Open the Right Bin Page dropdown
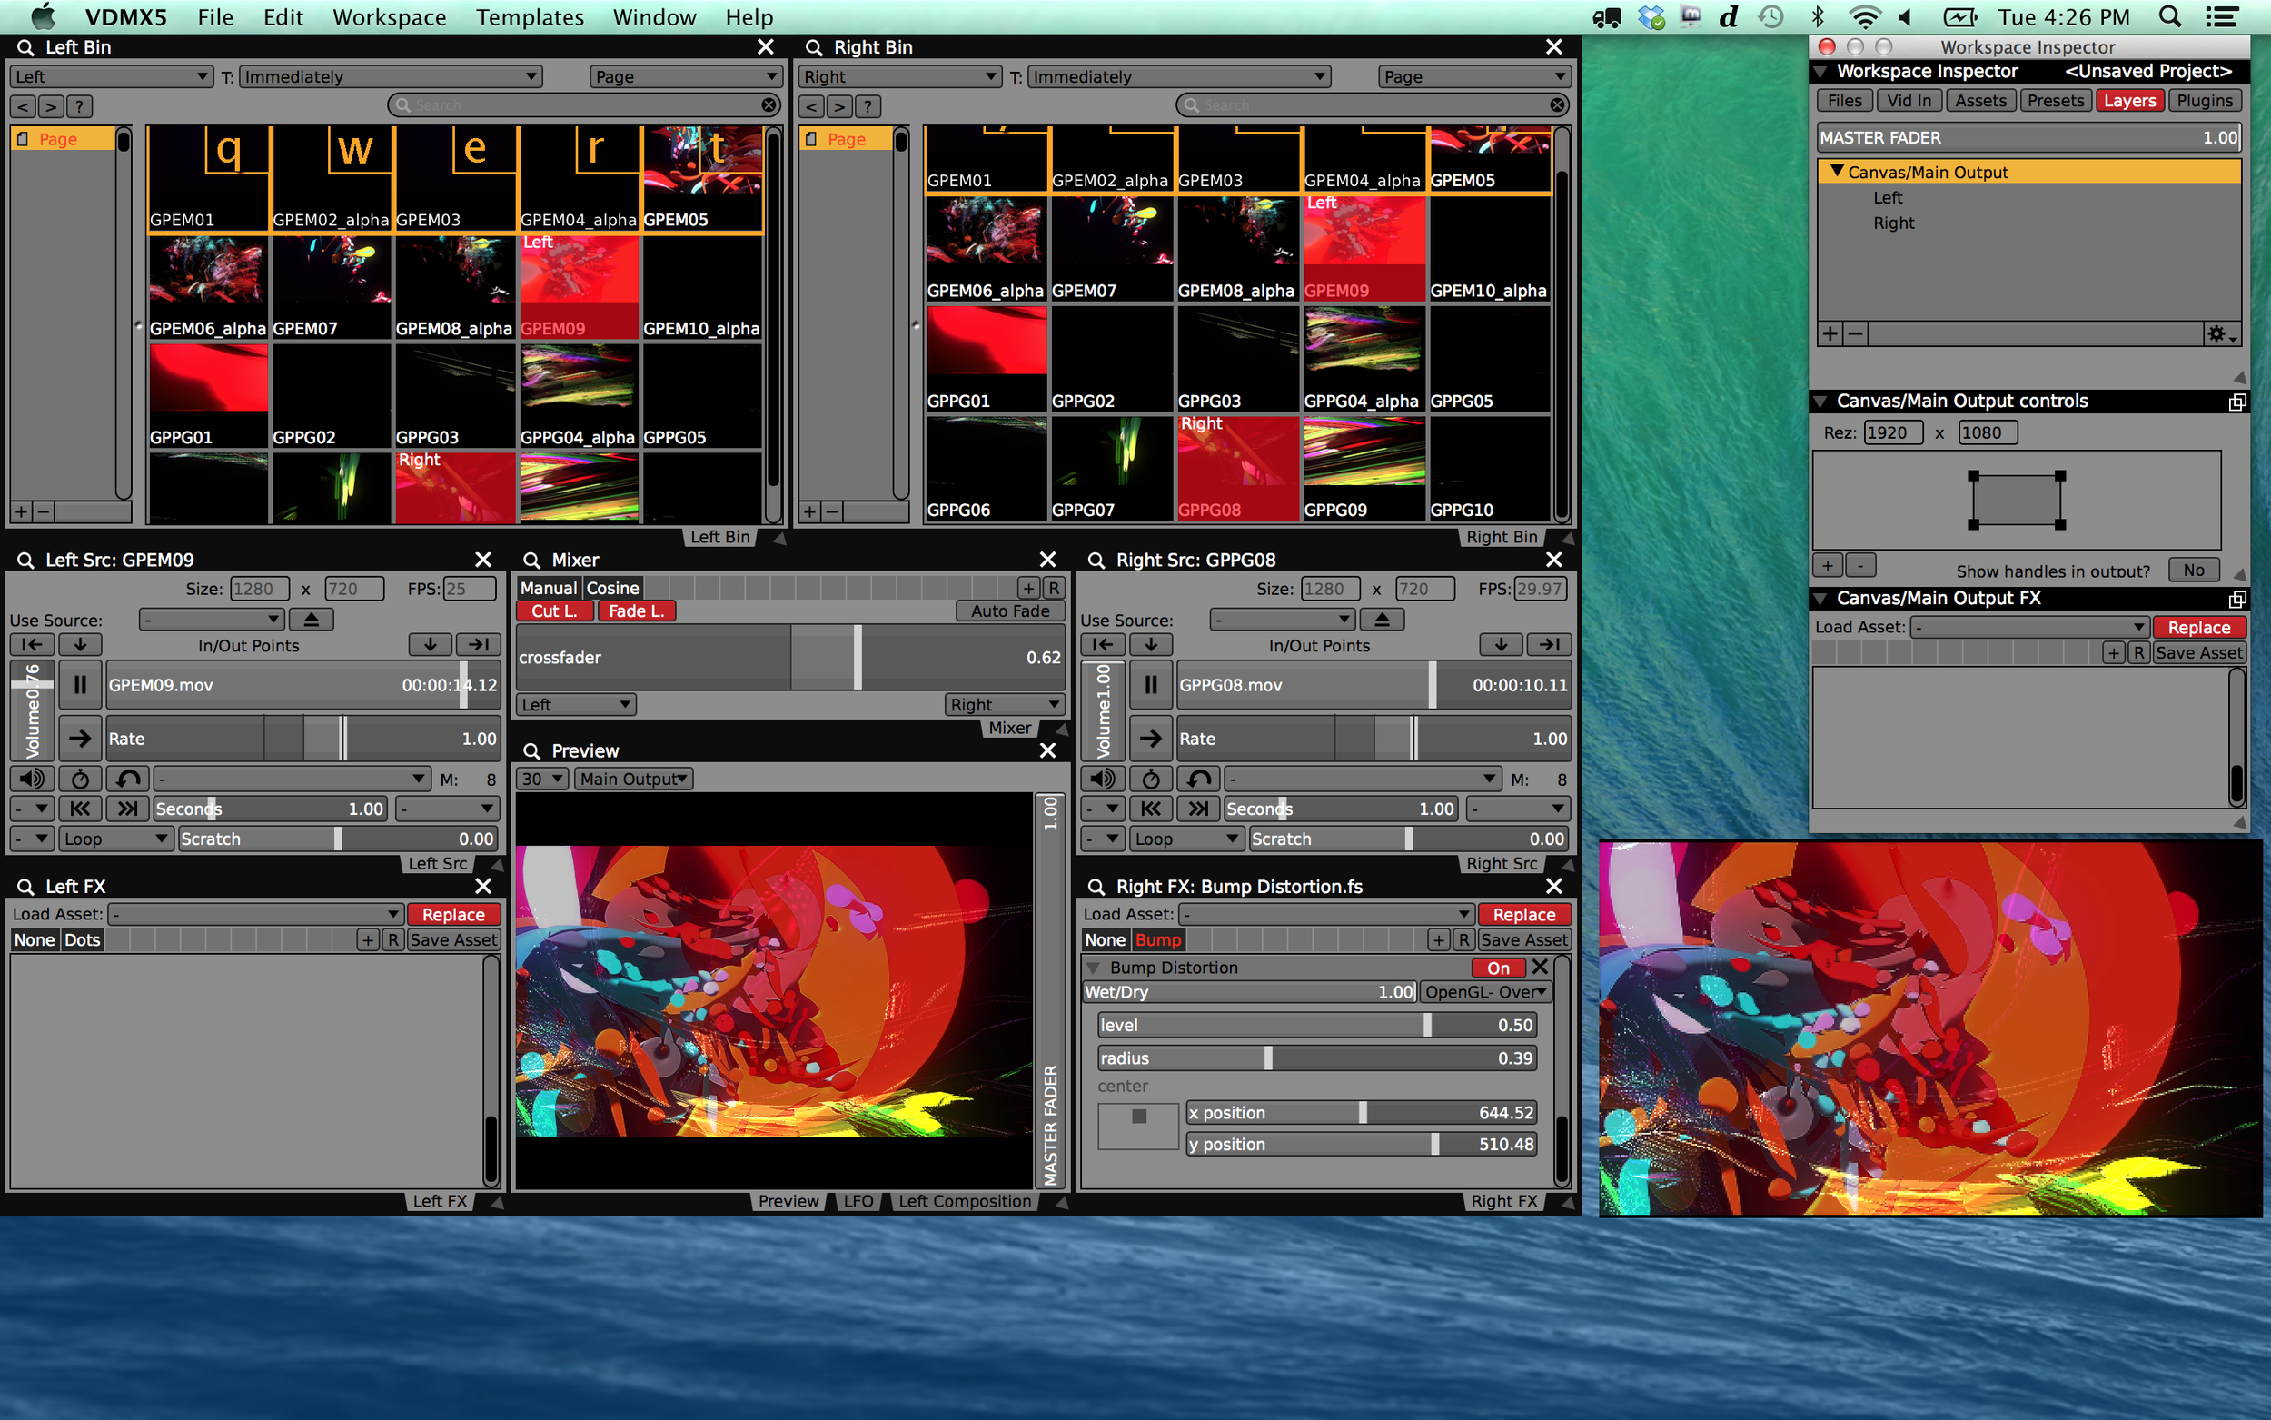Image resolution: width=2271 pixels, height=1420 pixels. coord(1474,76)
